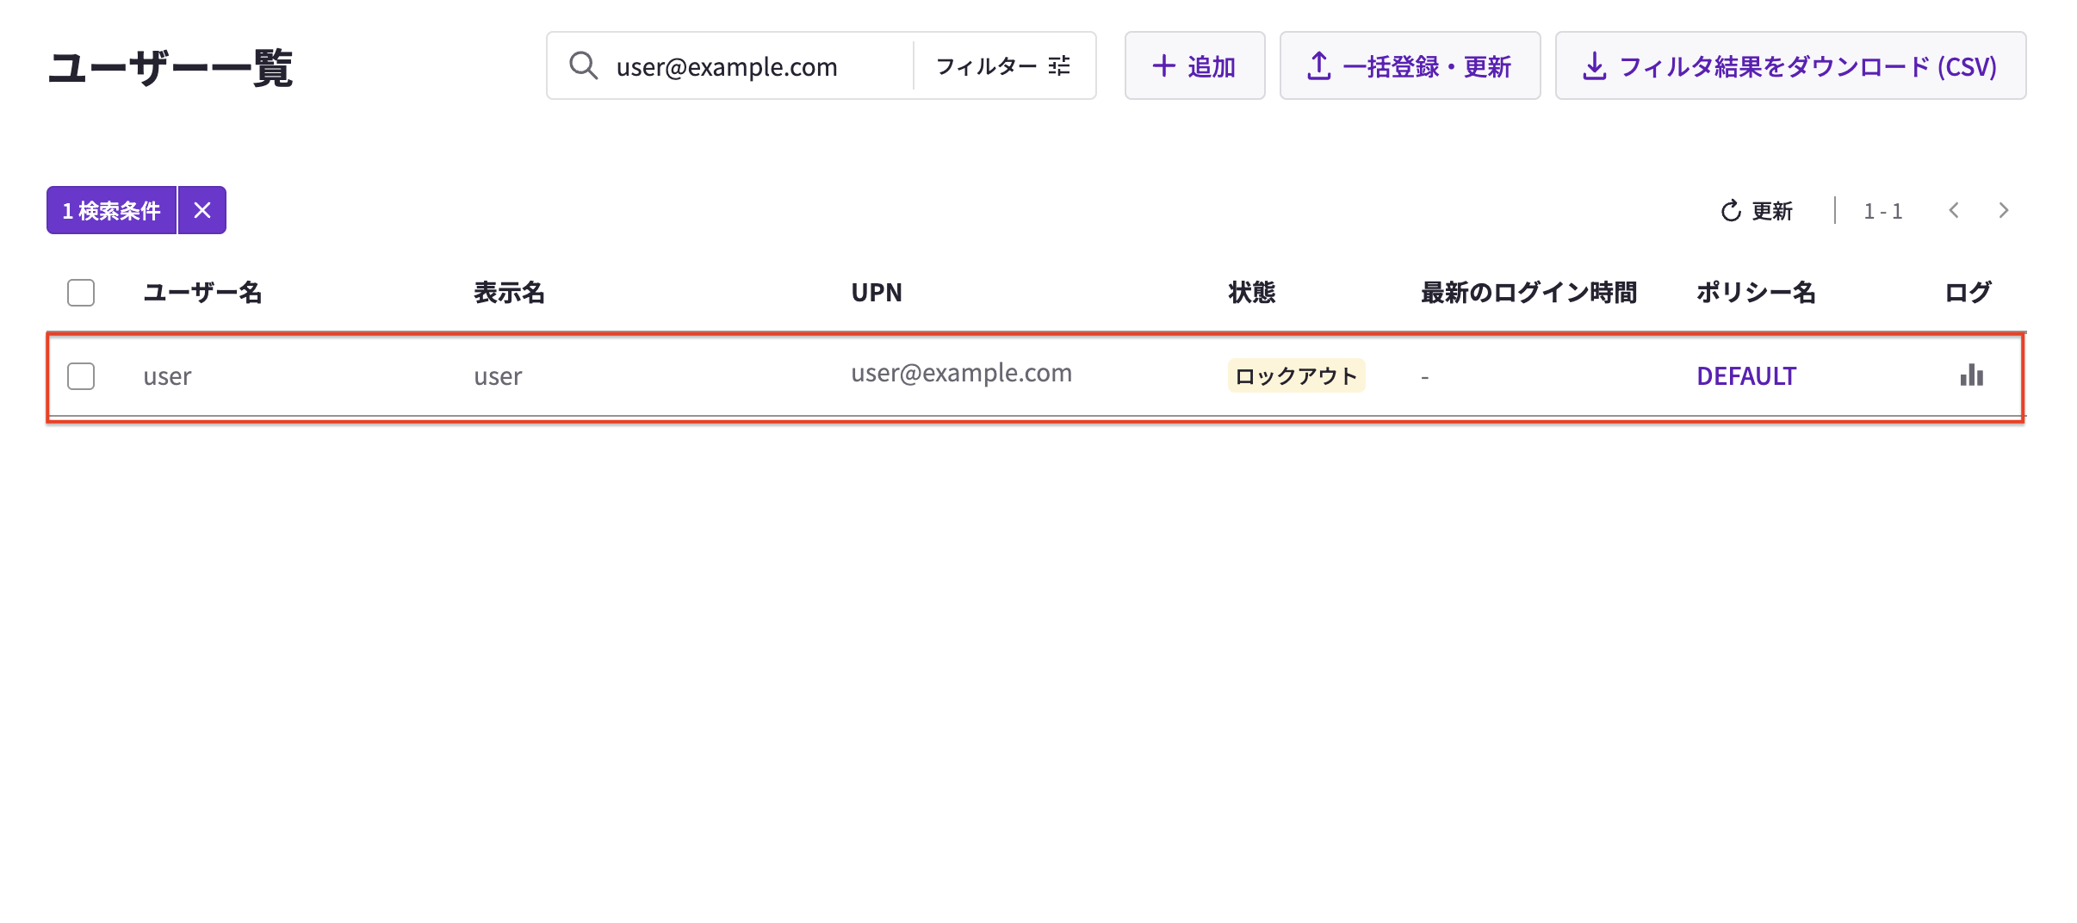Click the previous page chevron
This screenshot has width=2077, height=923.
click(x=1954, y=210)
